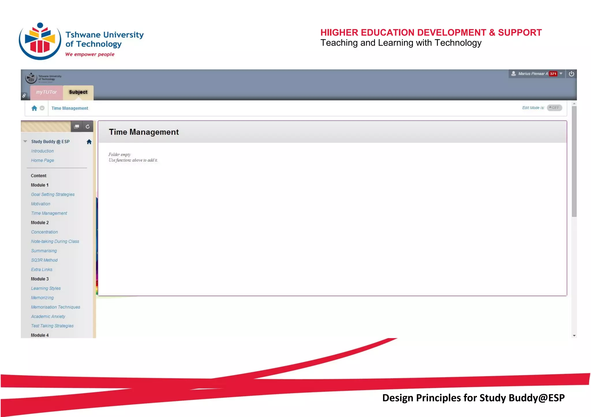Click the Tshwane University of Technology slide logo
Viewport: 591px width, 417px height.
pyautogui.click(x=81, y=41)
